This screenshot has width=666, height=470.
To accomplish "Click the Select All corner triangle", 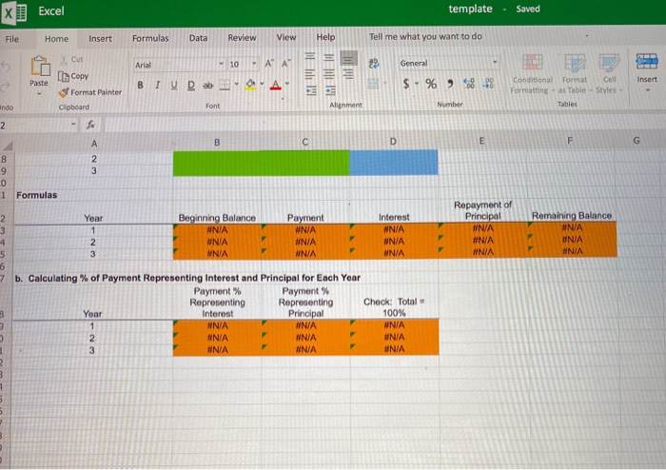I will coord(8,146).
